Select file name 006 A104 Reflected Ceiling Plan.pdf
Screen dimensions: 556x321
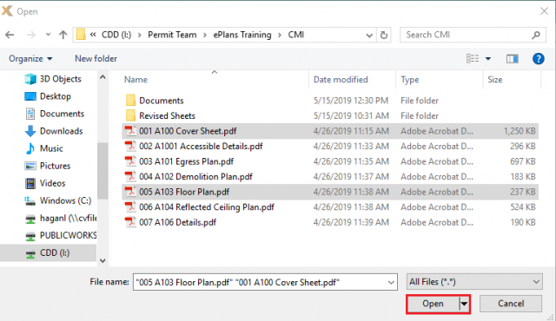click(x=207, y=206)
